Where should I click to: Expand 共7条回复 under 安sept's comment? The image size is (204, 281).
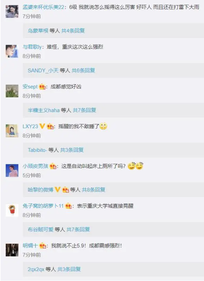[x=84, y=110]
